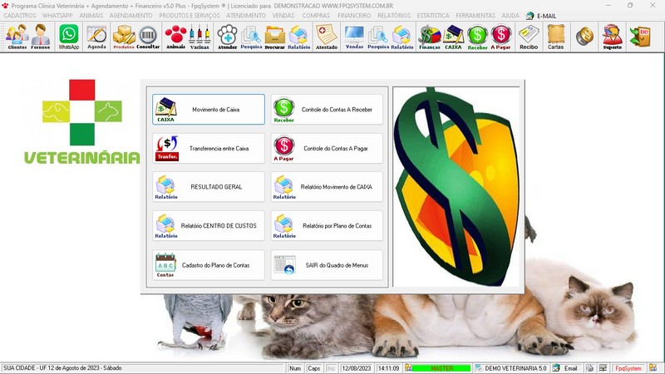Open the Animais paw icon
The height and width of the screenshot is (374, 665).
pyautogui.click(x=175, y=37)
